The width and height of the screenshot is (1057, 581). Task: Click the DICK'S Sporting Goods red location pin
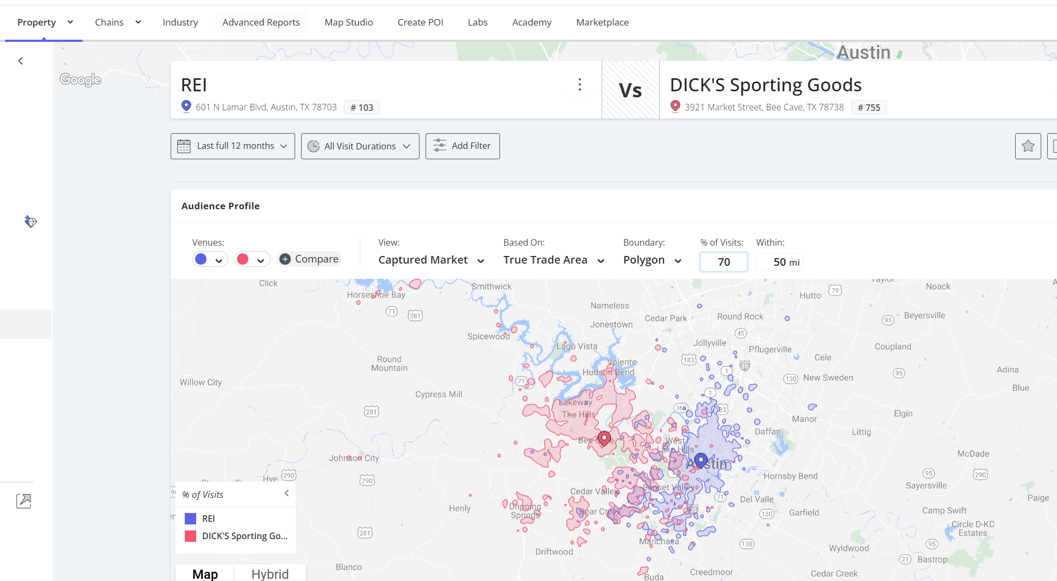click(x=675, y=106)
